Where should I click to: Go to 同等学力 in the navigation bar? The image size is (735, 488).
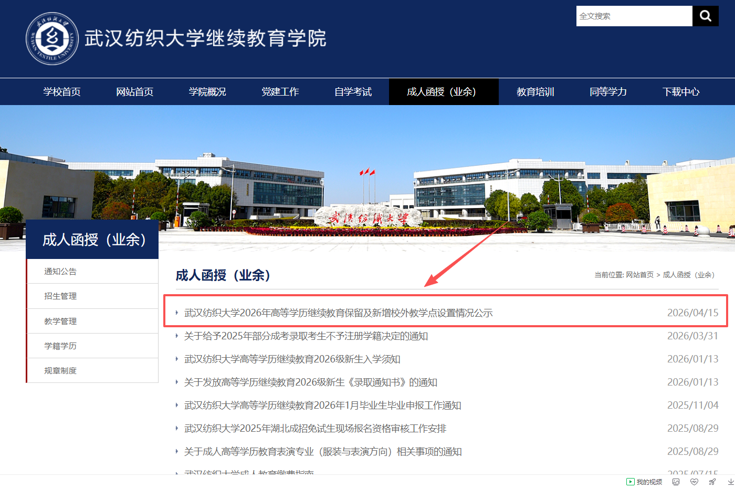tap(608, 92)
